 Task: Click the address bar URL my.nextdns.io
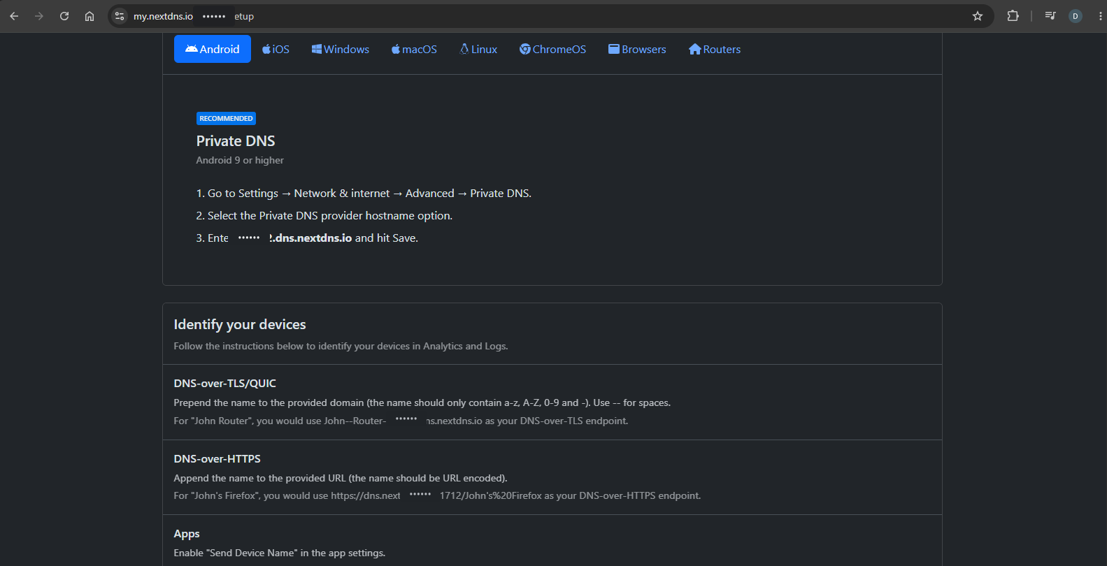(x=163, y=16)
